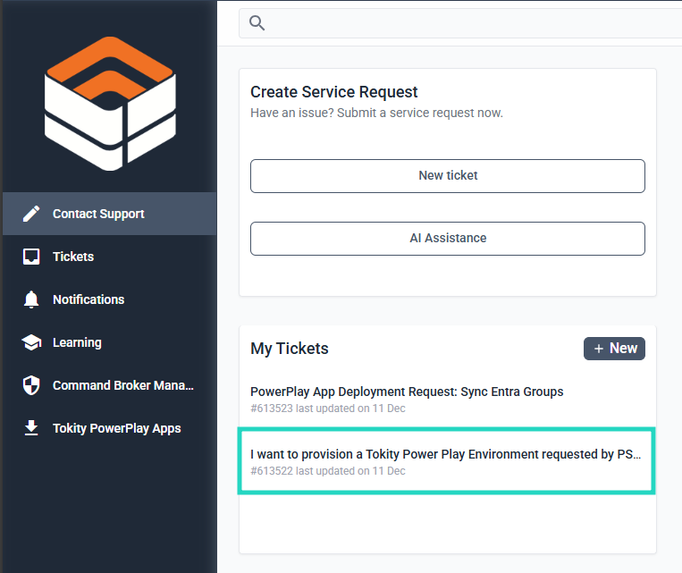Open Contact Support in the sidebar

98,214
